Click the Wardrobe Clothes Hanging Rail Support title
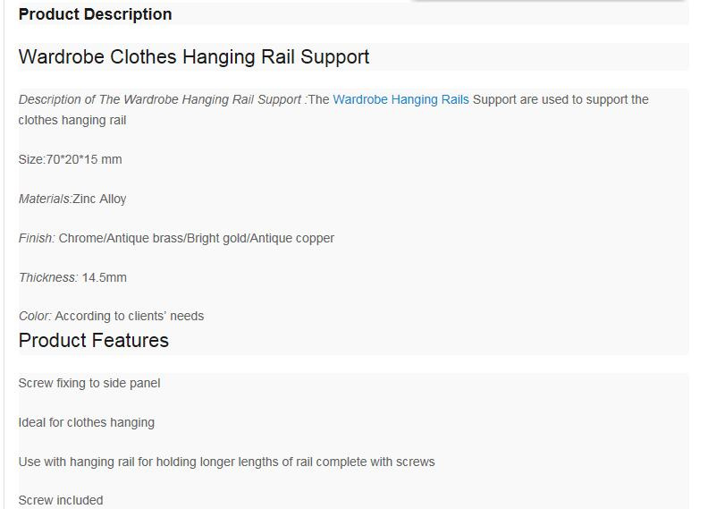Screen dimensions: 708x509 [194, 57]
